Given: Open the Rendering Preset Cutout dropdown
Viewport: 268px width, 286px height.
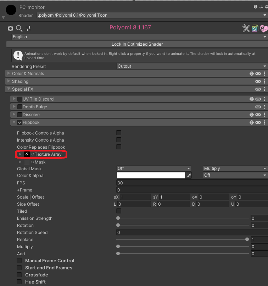Looking at the screenshot, I should point(192,66).
